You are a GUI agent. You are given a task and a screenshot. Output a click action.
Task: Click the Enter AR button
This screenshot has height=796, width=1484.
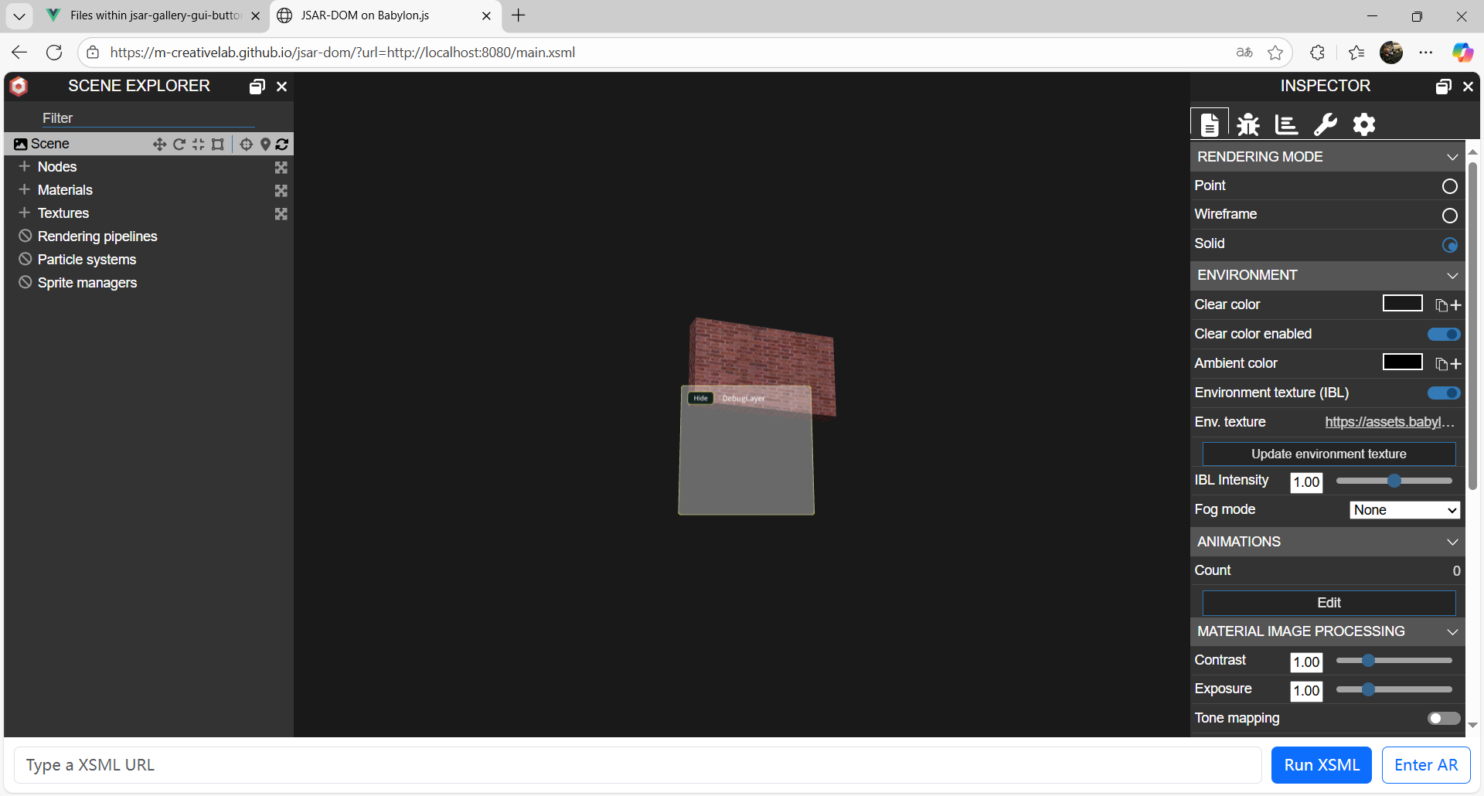(1426, 765)
